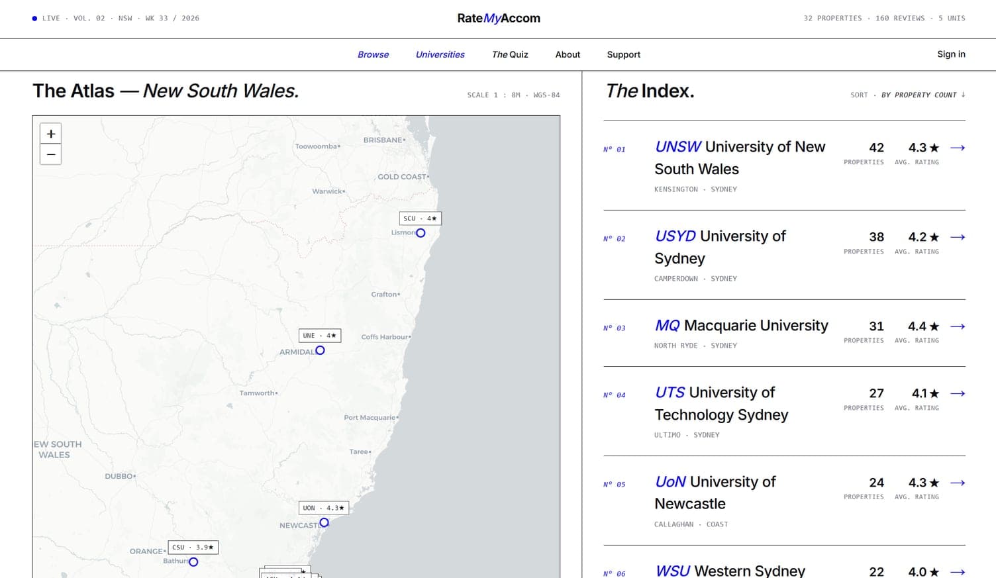The height and width of the screenshot is (578, 996).
Task: Open the UNE 4★ map label
Action: pyautogui.click(x=320, y=336)
